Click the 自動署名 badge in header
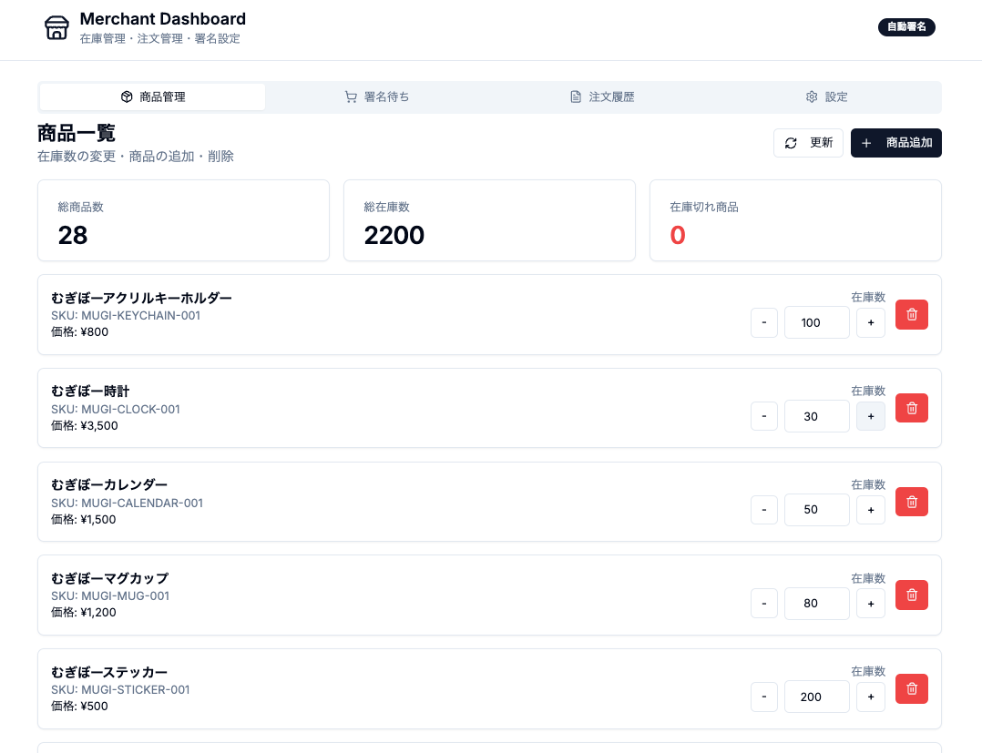 coord(905,27)
